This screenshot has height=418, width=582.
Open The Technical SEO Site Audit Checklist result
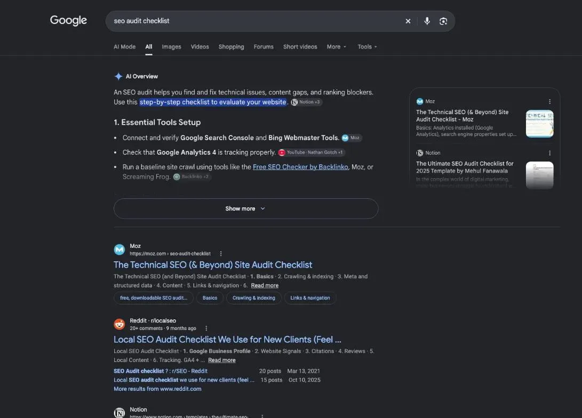(x=213, y=265)
